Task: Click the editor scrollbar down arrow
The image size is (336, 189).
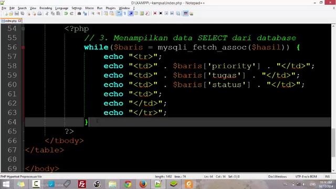Action: 333,170
